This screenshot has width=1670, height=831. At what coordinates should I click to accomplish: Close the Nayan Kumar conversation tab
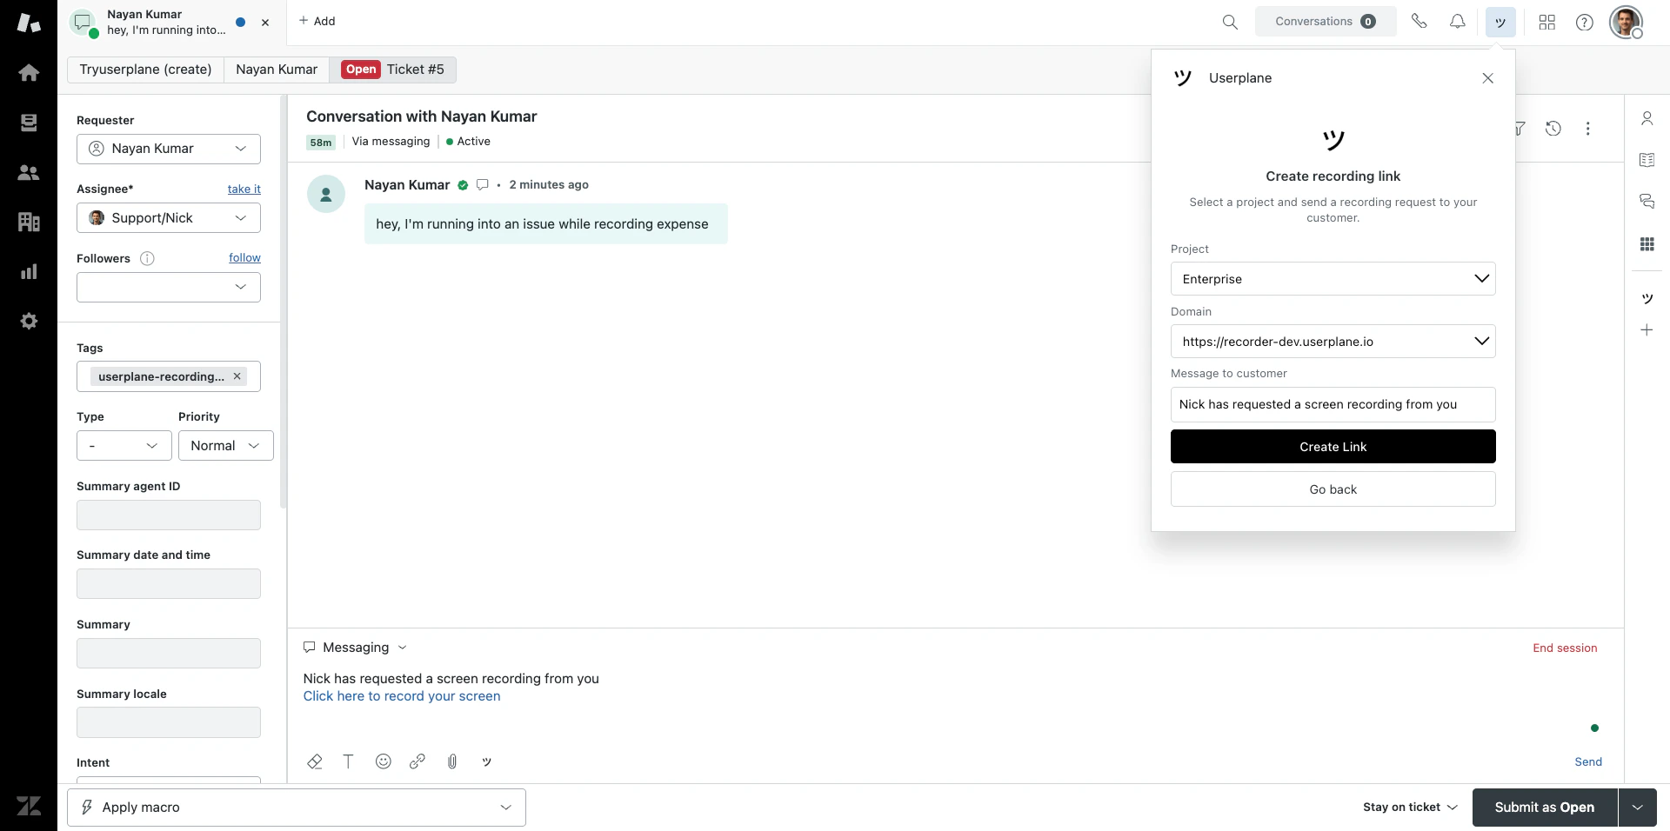(x=265, y=23)
